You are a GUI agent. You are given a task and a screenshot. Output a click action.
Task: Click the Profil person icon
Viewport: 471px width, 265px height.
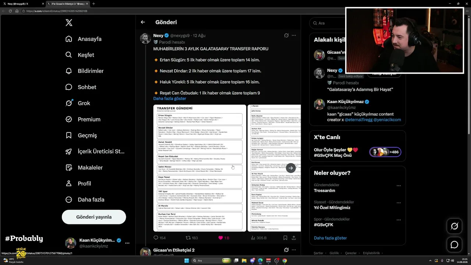(69, 183)
